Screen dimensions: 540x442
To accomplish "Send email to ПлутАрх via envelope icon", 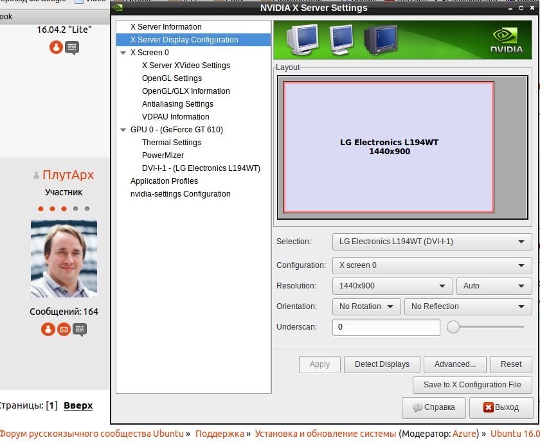I will (x=64, y=330).
